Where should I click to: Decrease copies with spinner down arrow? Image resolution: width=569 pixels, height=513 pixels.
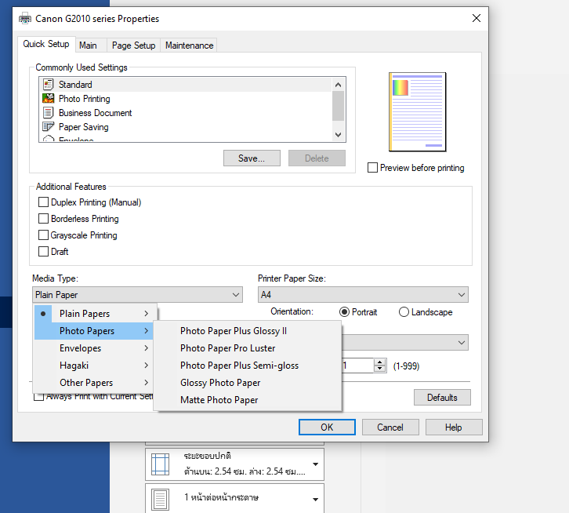[x=379, y=369]
